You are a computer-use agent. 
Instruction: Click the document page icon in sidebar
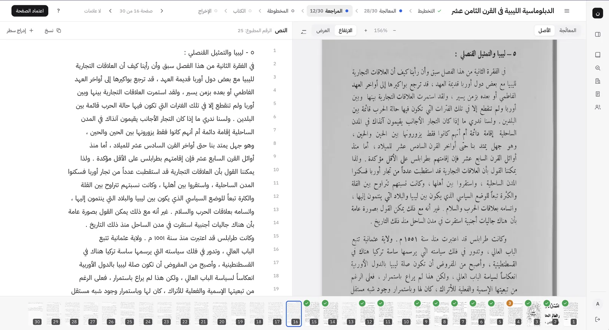click(x=598, y=81)
